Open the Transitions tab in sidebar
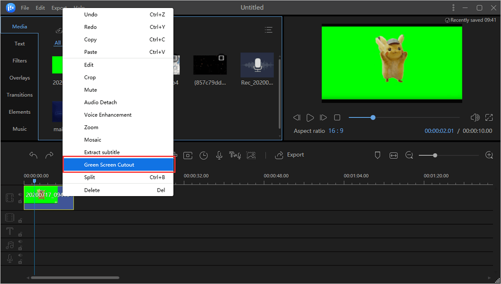 tap(19, 95)
